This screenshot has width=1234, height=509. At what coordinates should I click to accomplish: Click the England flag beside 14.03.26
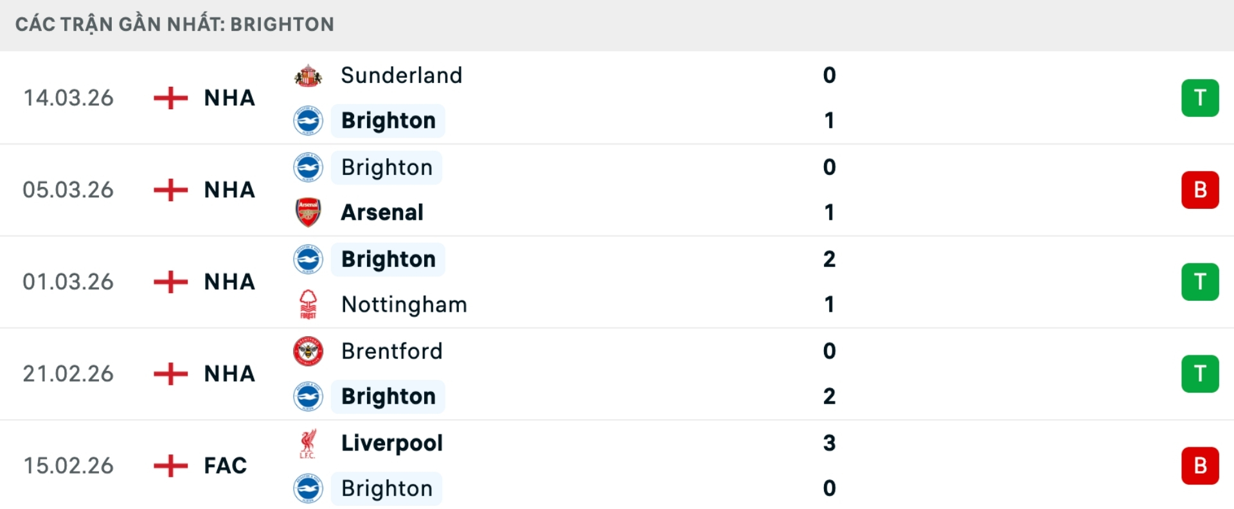point(170,98)
